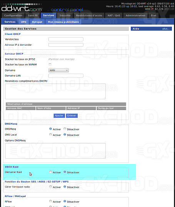The image size is (175, 207).
Task: Go to the NAT / QoS tab
Action: point(114,15)
